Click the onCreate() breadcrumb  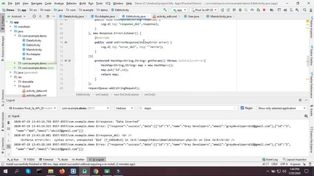(102, 94)
